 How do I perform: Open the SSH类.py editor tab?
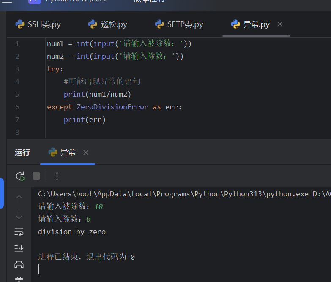[x=38, y=24]
